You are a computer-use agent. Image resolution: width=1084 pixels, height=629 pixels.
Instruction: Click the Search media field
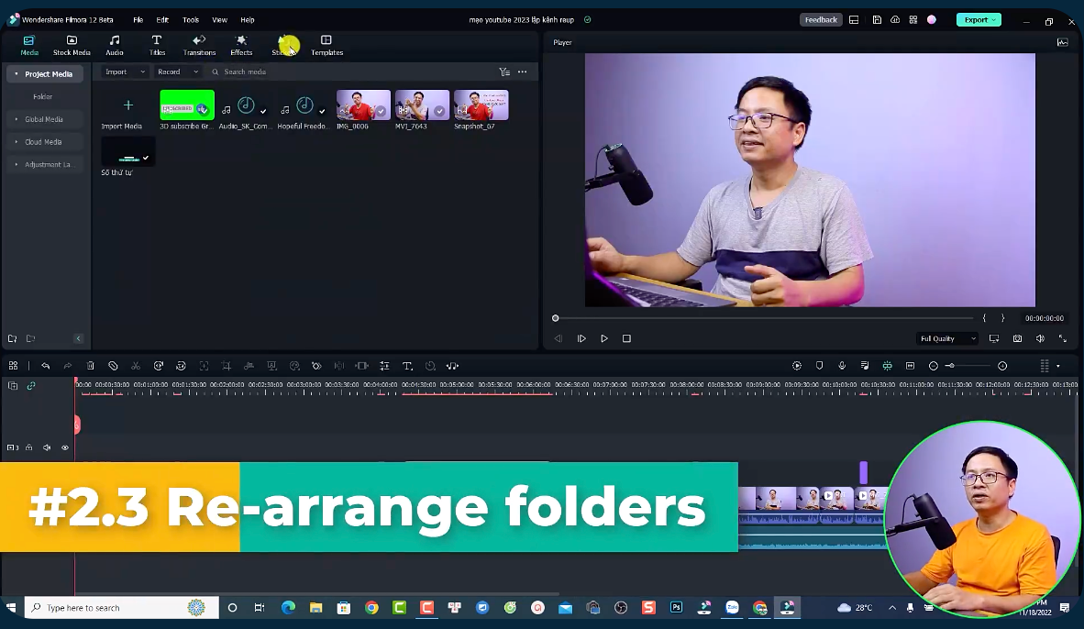pos(245,72)
